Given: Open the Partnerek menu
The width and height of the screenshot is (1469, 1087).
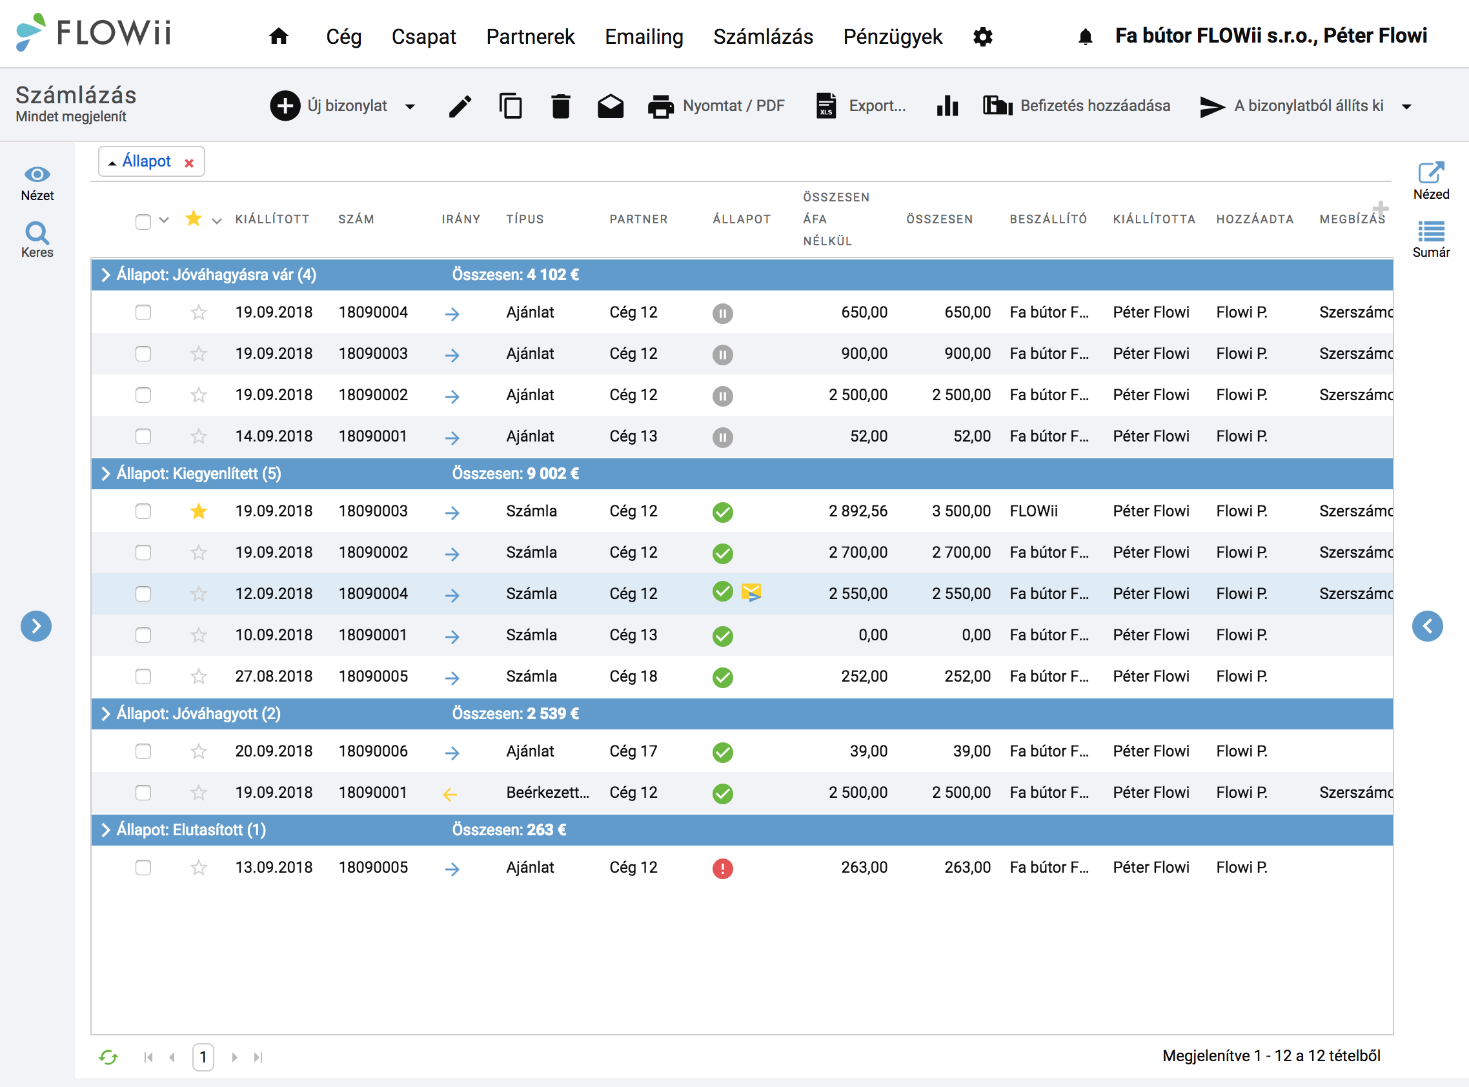Looking at the screenshot, I should pos(531,37).
